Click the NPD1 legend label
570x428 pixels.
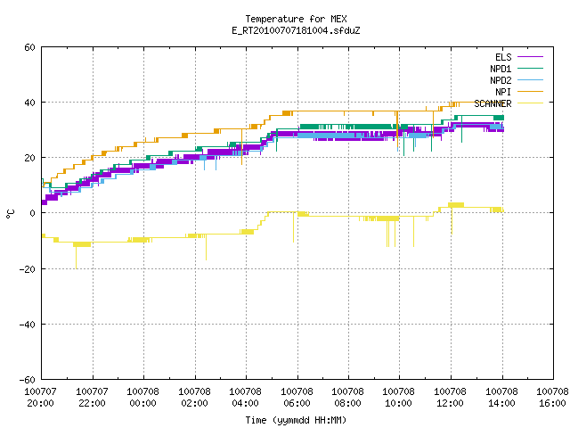click(x=501, y=69)
